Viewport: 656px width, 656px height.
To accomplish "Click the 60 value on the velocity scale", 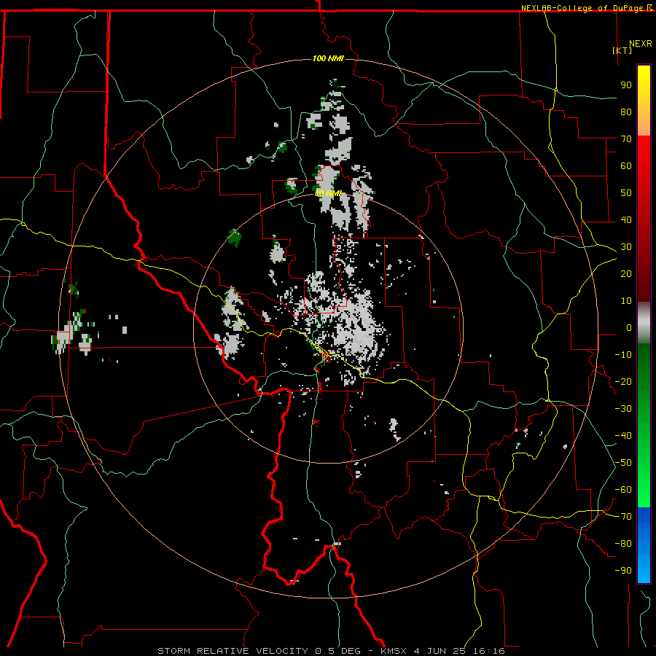I will coord(626,165).
